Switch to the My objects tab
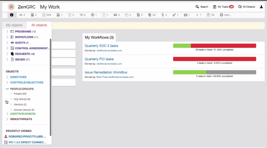Image resolution: width=267 pixels, height=148 pixels. click(x=14, y=25)
